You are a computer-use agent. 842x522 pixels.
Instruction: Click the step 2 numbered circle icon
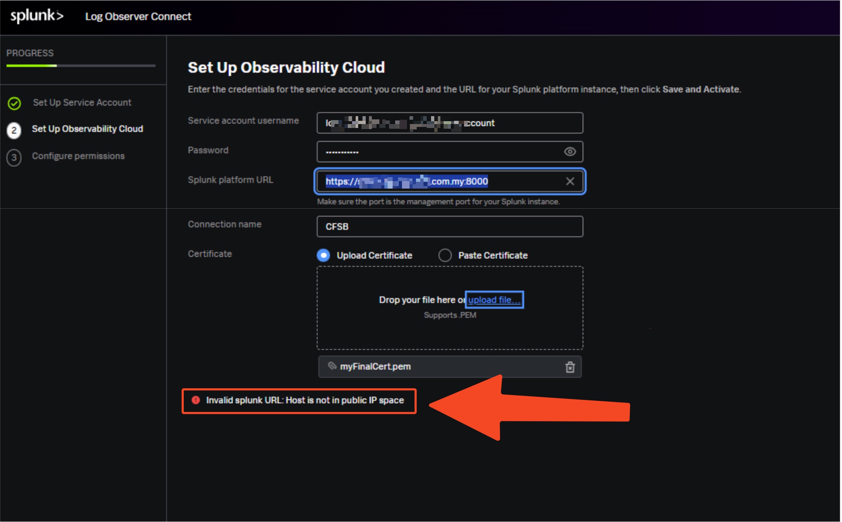(x=14, y=130)
